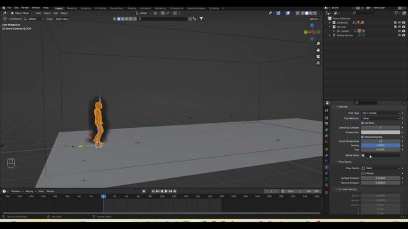The width and height of the screenshot is (408, 229).
Task: Open the Flow Source Mesh dropdown
Action: (381, 168)
